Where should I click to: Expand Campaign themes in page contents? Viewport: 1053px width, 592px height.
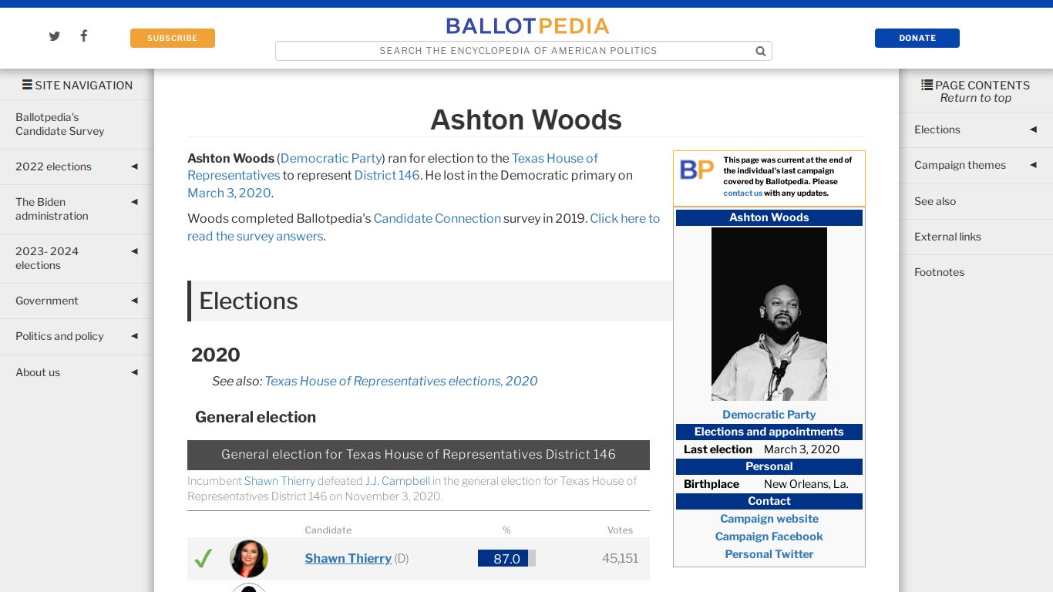[x=1033, y=165]
